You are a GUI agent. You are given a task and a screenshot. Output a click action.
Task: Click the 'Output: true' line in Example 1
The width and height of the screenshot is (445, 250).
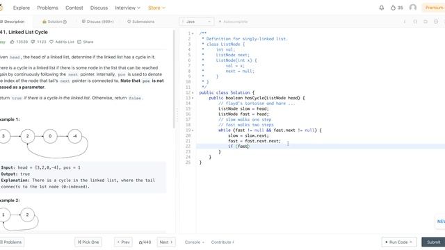pos(15,174)
